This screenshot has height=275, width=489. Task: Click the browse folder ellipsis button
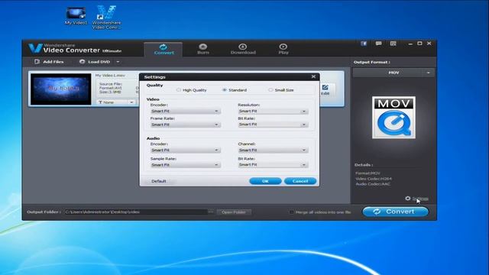(211, 212)
